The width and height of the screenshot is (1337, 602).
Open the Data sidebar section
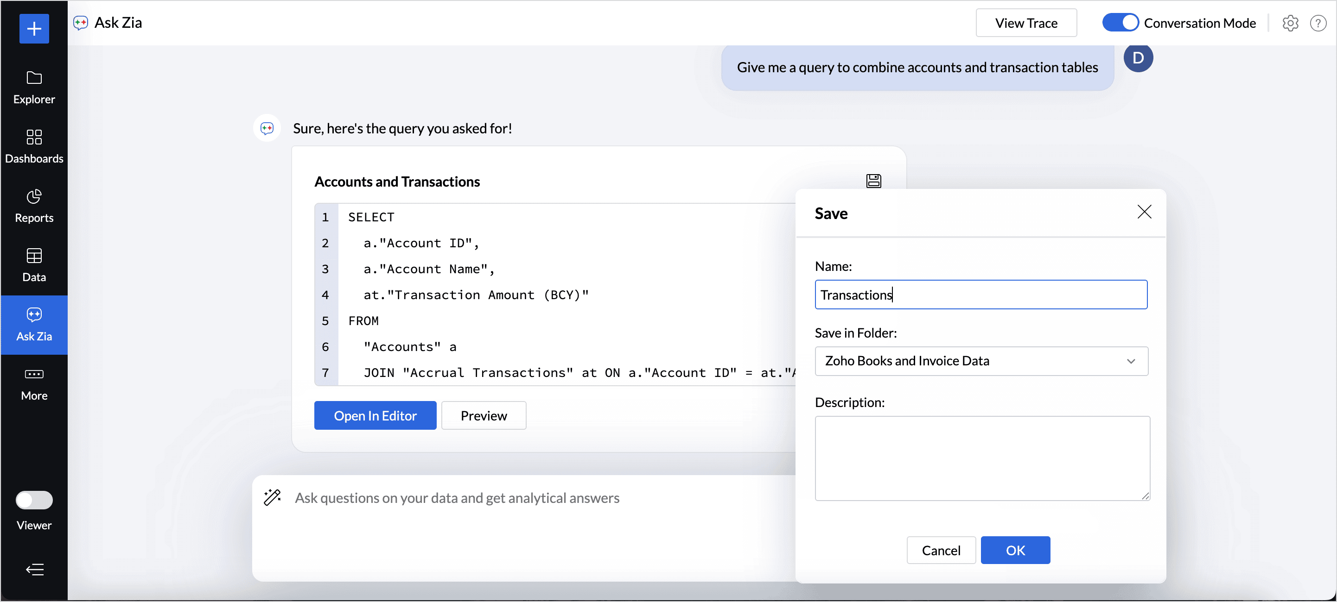tap(34, 265)
